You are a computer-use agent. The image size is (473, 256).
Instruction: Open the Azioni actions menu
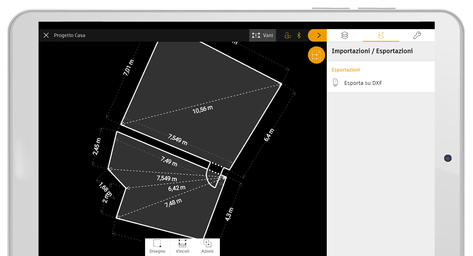click(207, 247)
